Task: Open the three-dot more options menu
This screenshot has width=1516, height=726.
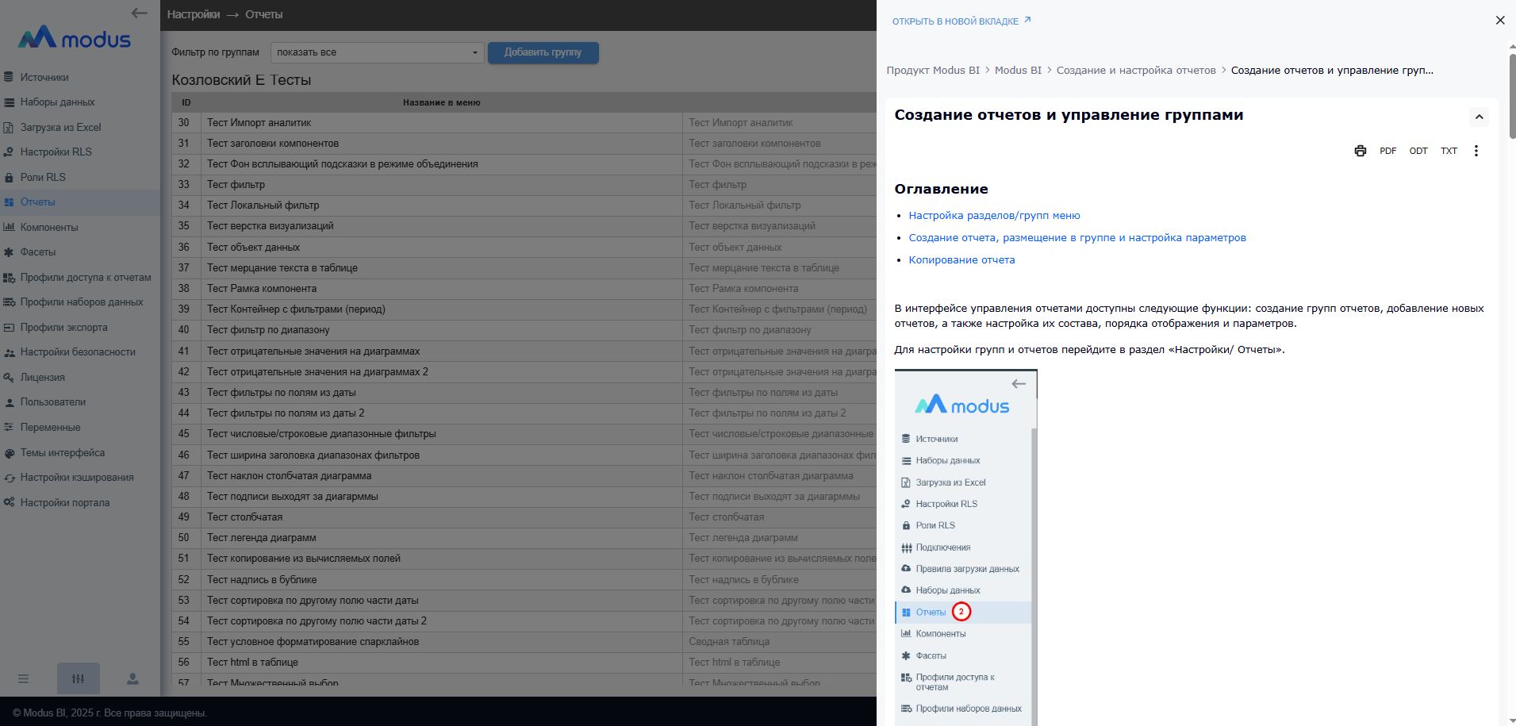Action: (1476, 151)
